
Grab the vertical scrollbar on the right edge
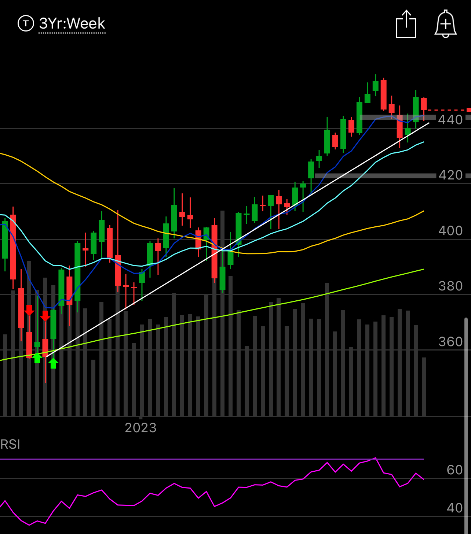click(466, 426)
